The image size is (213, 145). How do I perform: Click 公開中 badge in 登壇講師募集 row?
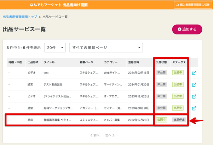click(x=161, y=120)
